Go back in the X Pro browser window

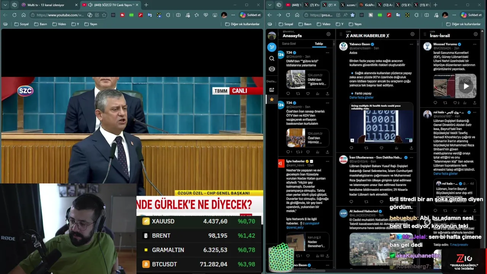(270, 15)
